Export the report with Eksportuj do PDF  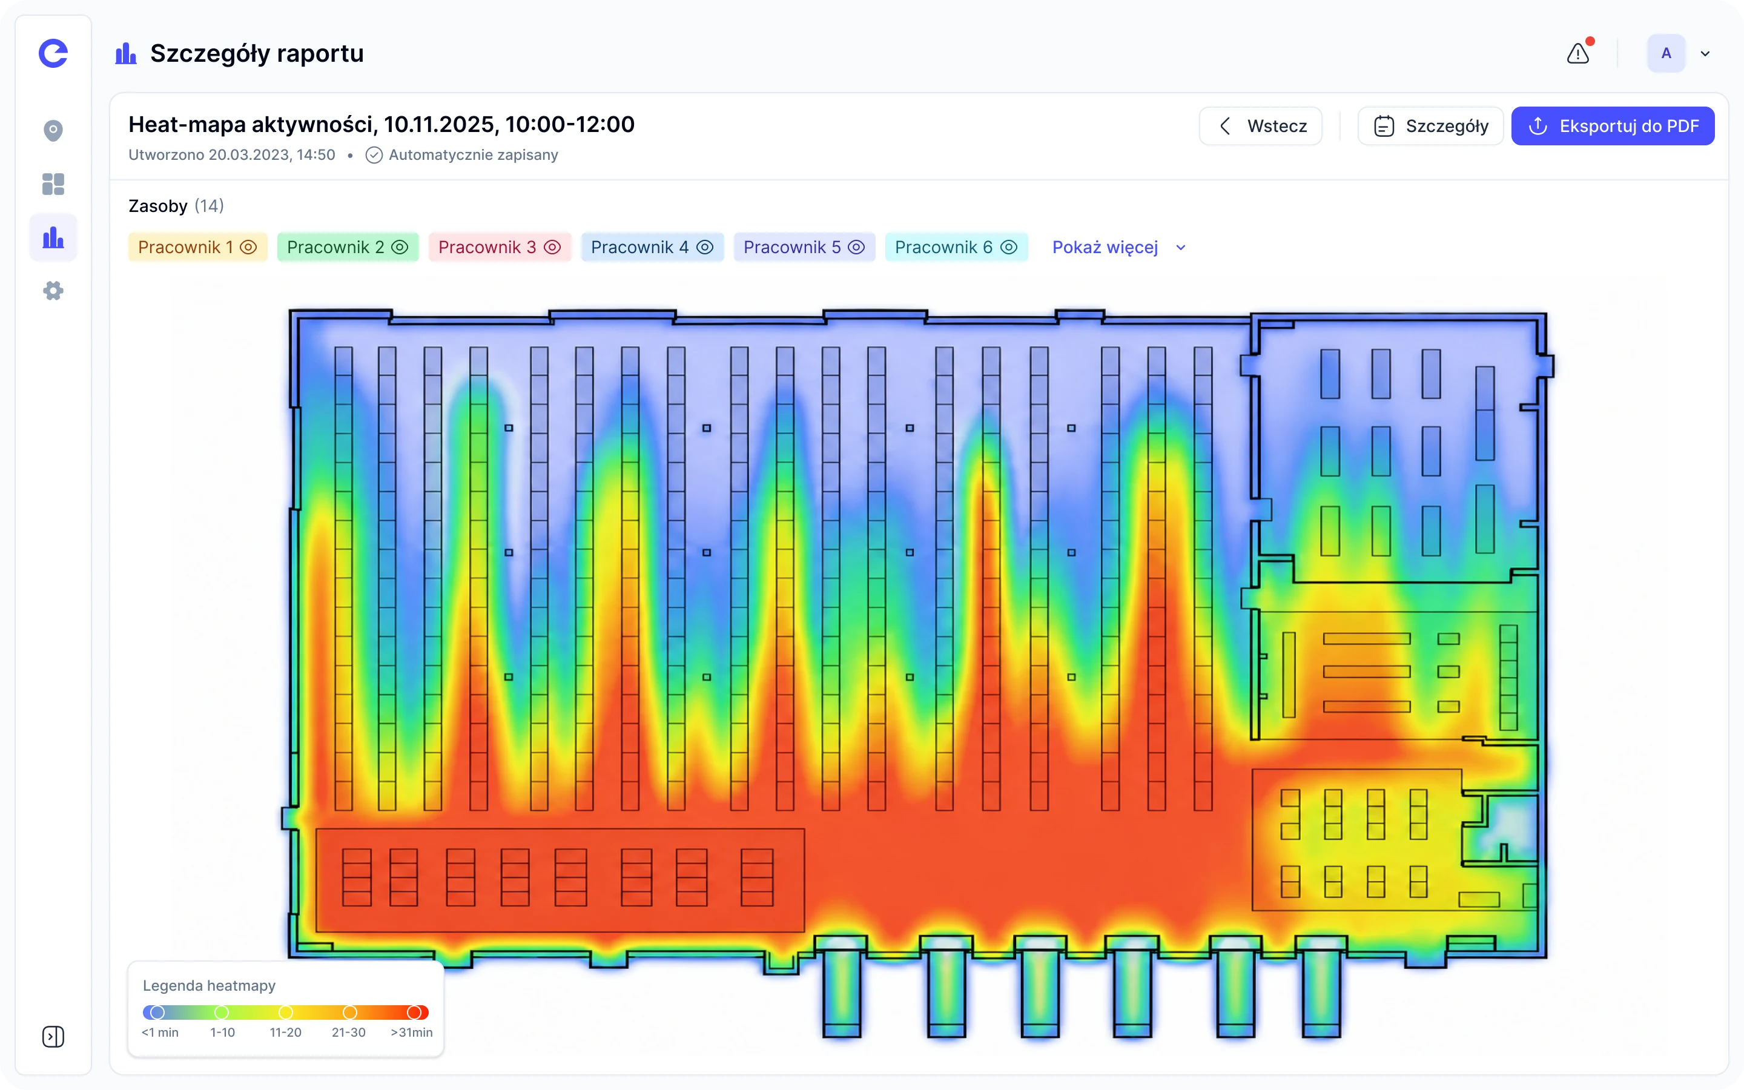[x=1613, y=126]
